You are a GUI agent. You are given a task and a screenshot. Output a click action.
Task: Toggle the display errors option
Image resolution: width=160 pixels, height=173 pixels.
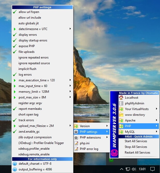point(28,35)
